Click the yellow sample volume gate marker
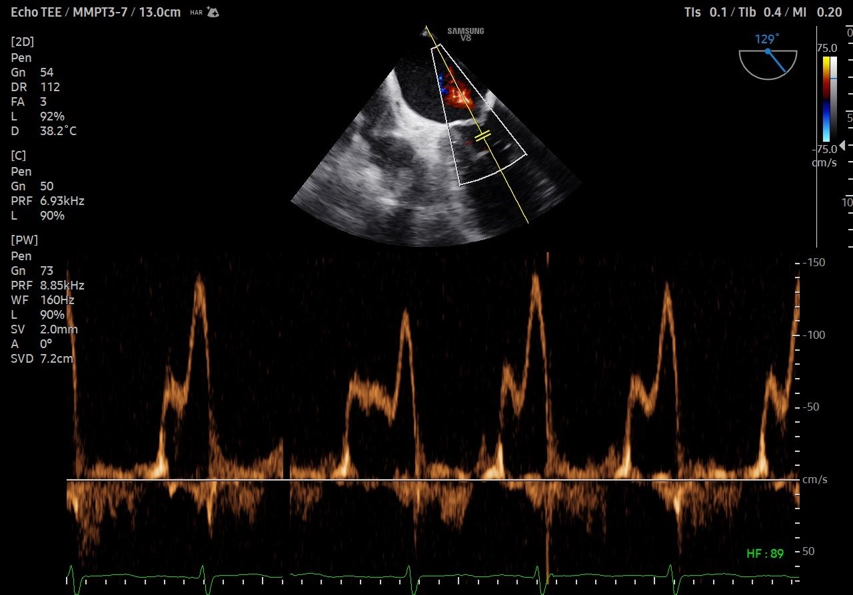The image size is (853, 595). 482,136
